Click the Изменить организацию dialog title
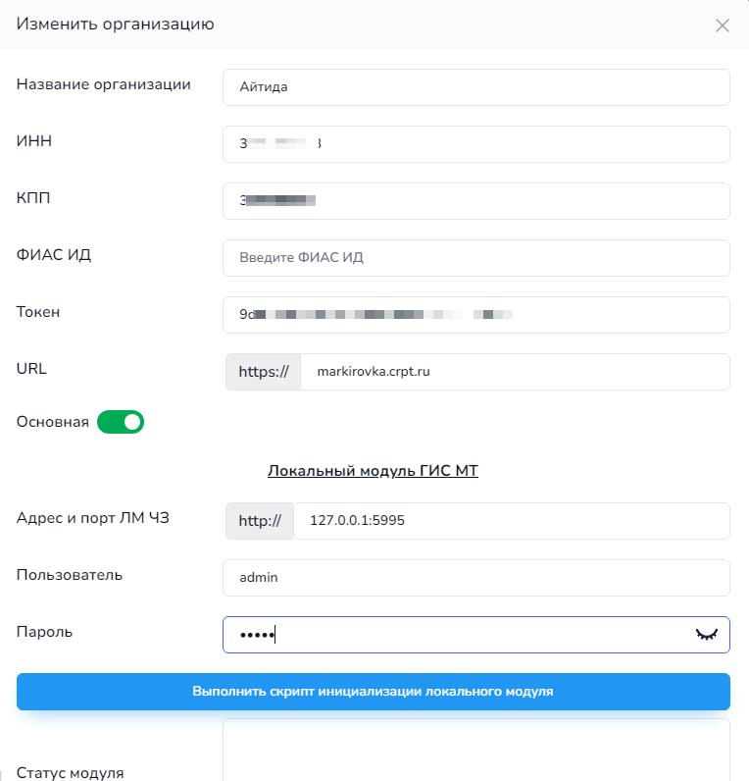 [116, 24]
